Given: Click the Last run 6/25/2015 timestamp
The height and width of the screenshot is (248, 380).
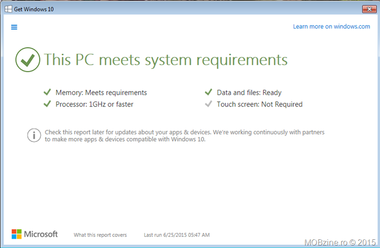Looking at the screenshot, I should click(177, 235).
